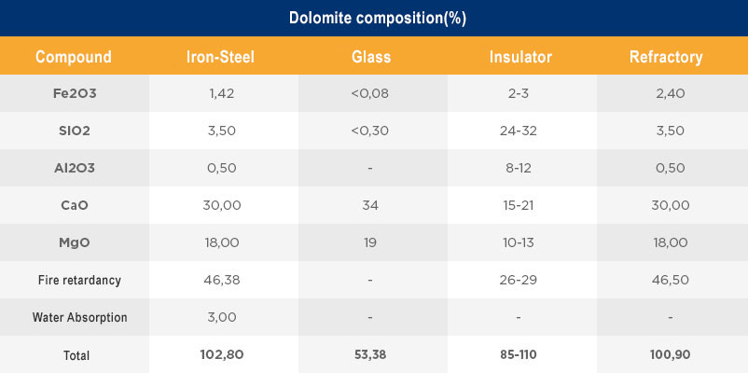Click the Iron-Steel column header
Image resolution: width=748 pixels, height=373 pixels.
[221, 57]
